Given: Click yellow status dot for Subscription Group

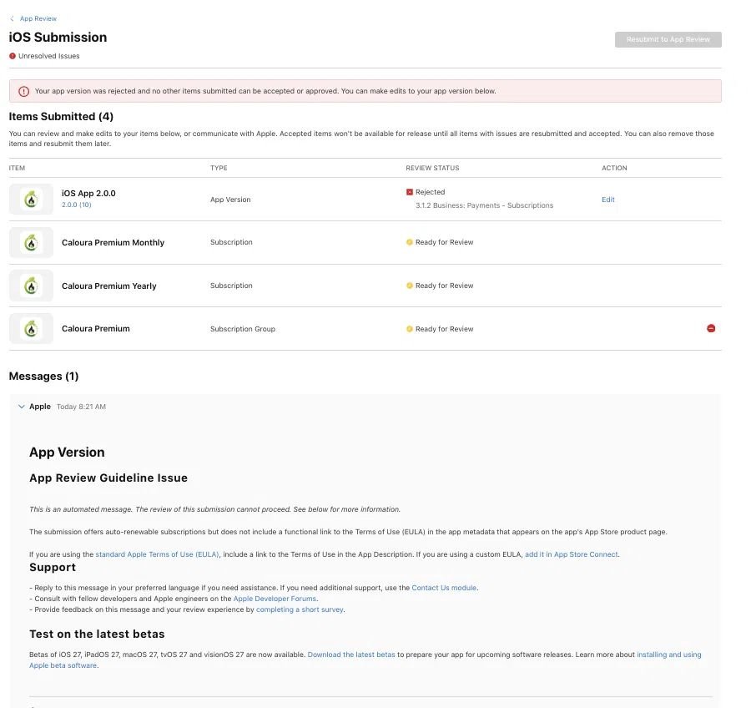Looking at the screenshot, I should (410, 329).
